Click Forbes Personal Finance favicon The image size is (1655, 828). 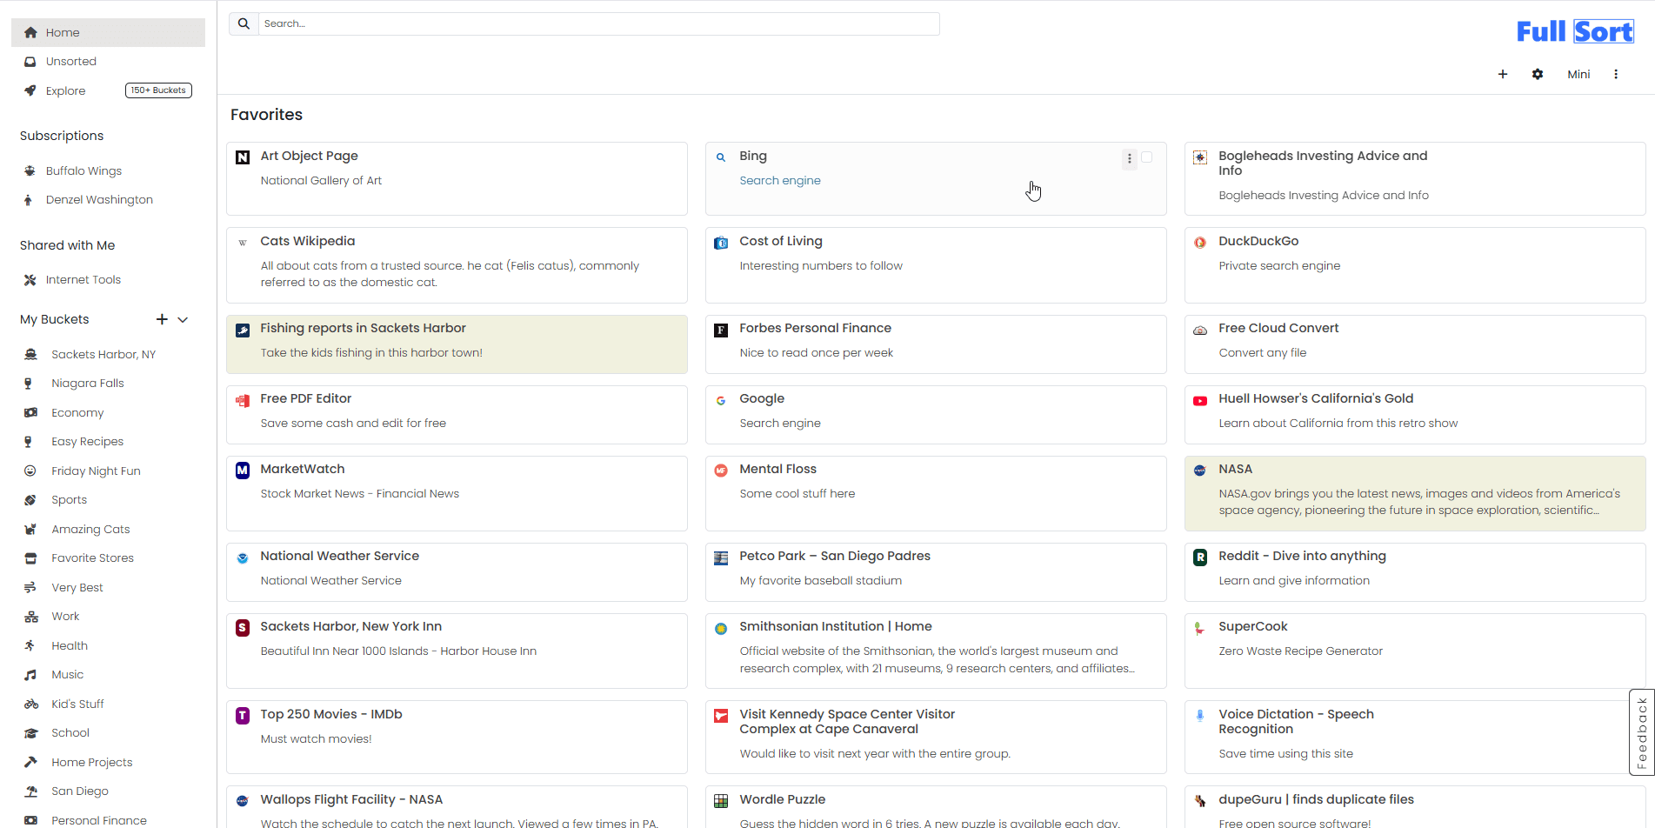click(721, 330)
